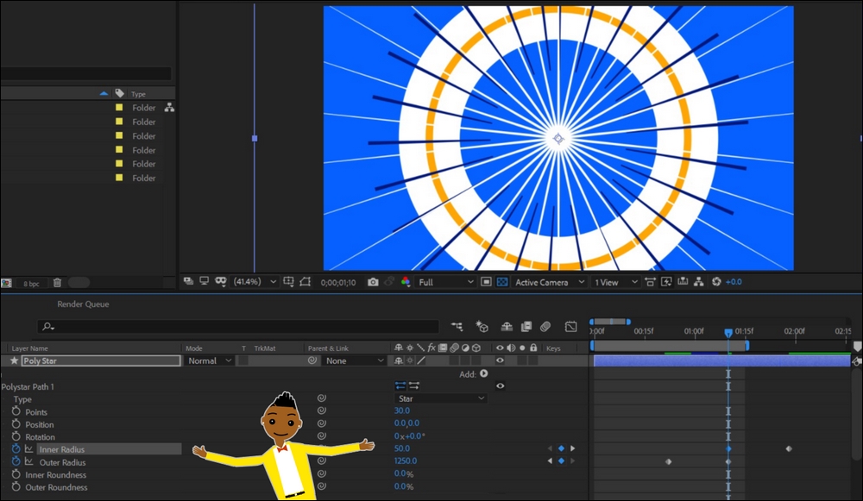Image resolution: width=863 pixels, height=501 pixels.
Task: Click the Parent & Link column header
Action: (328, 348)
